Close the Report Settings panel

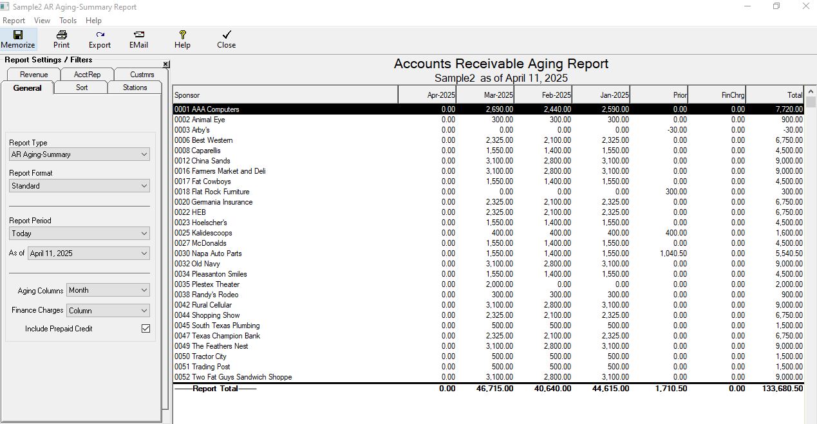coord(165,64)
